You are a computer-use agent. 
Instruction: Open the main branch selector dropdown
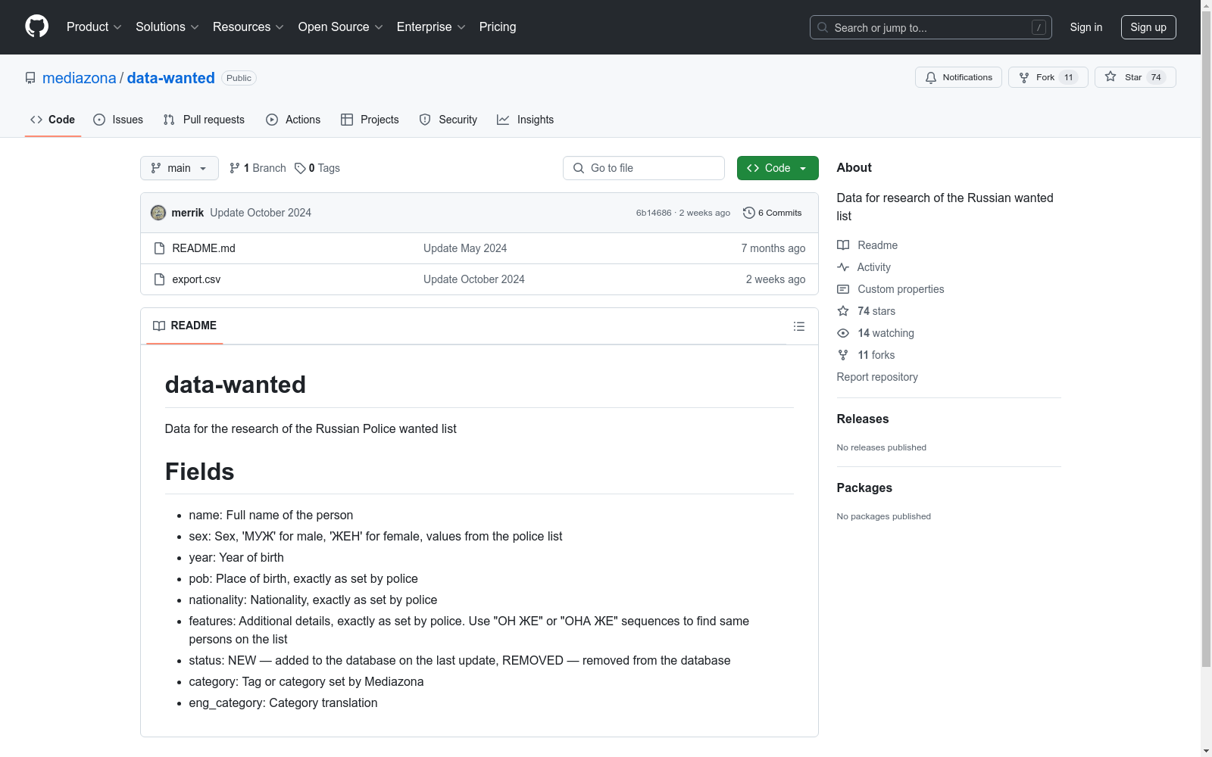(x=180, y=168)
